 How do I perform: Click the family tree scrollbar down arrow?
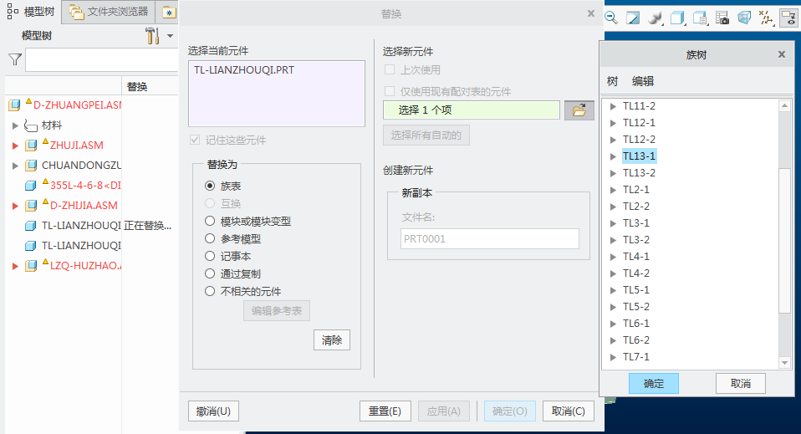point(784,363)
